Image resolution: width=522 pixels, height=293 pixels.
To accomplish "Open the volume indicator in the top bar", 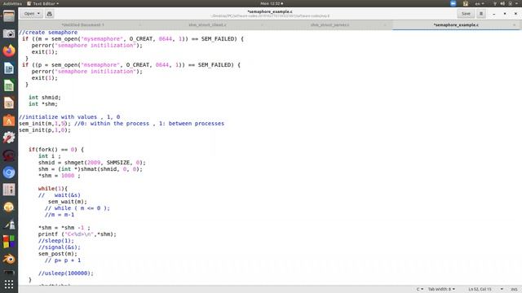I will point(502,3).
